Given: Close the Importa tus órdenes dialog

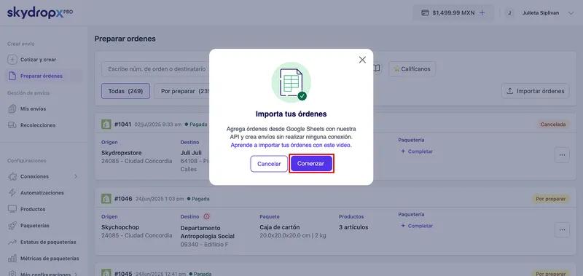Looking at the screenshot, I should point(362,60).
